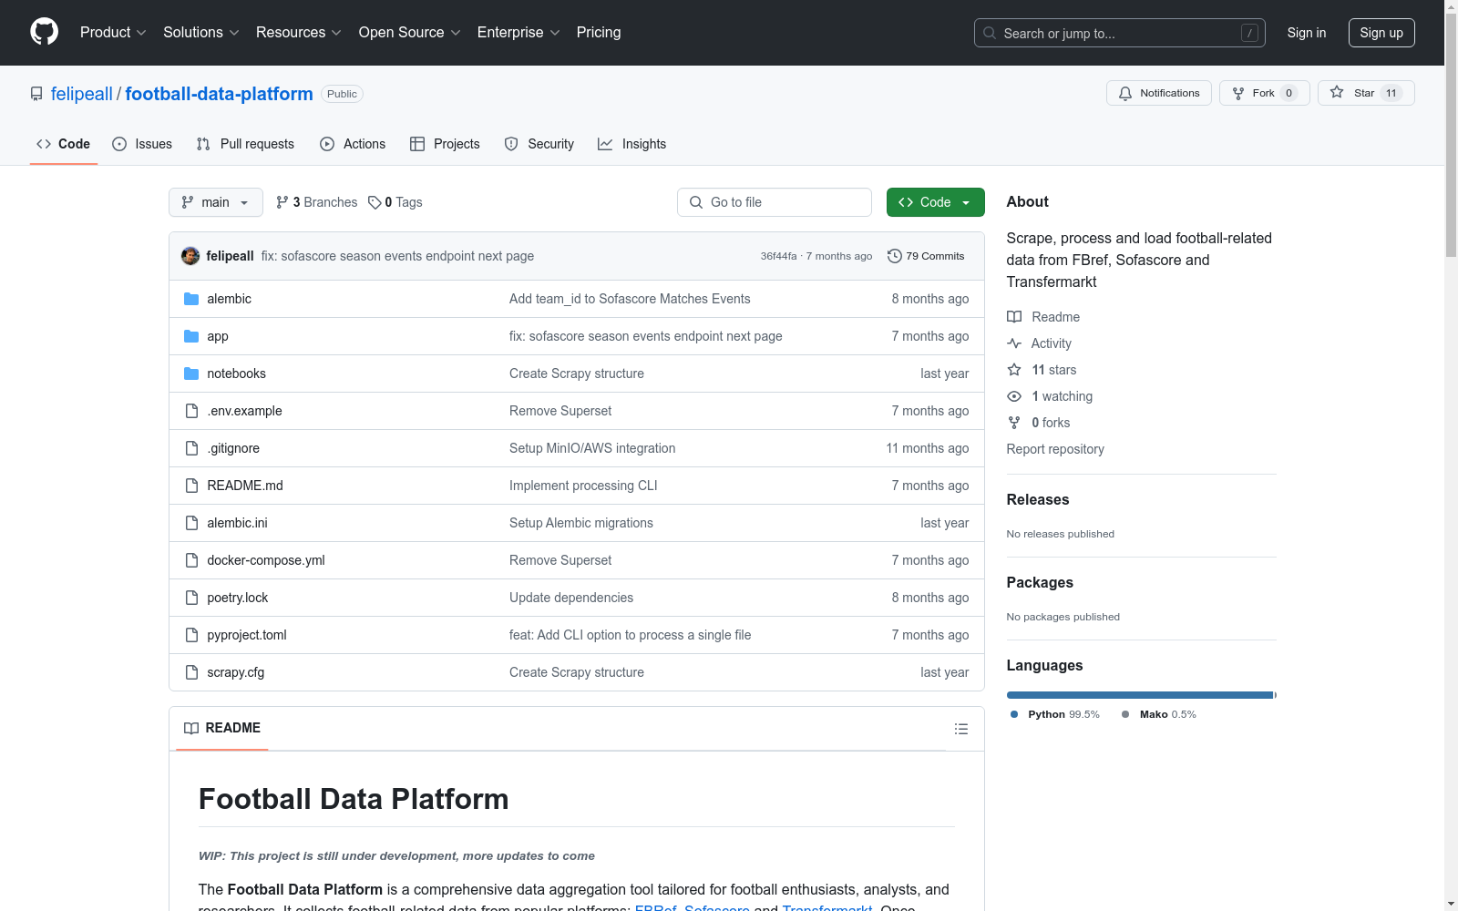This screenshot has width=1458, height=911.
Task: Open the felipeall owner profile link
Action: [x=82, y=94]
